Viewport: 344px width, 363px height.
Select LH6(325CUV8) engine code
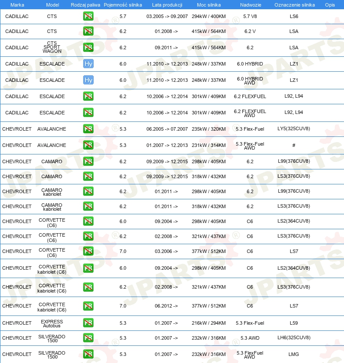click(294, 337)
